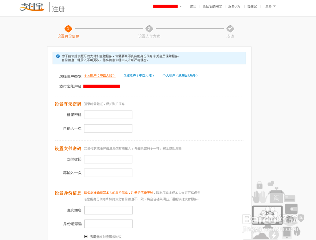This screenshot has height=240, width=316.
Task: Click the 返回我的淘宝 menu item
Action: pos(213,6)
